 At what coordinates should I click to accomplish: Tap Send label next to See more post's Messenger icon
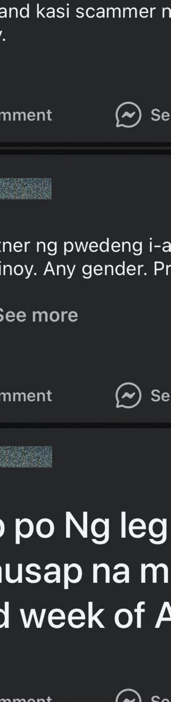(160, 396)
